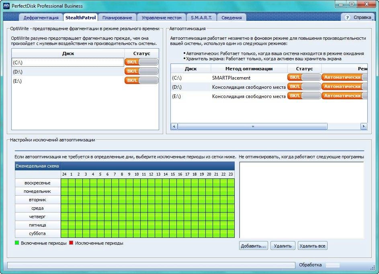
Task: Click the excluded programs list box
Action: (302, 200)
